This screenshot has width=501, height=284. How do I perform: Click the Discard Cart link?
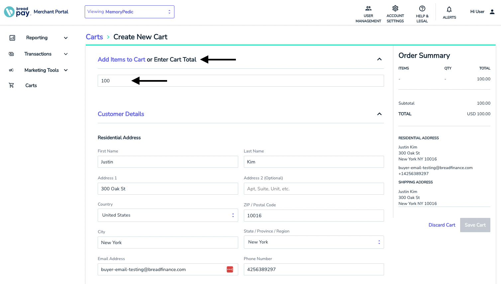point(442,225)
